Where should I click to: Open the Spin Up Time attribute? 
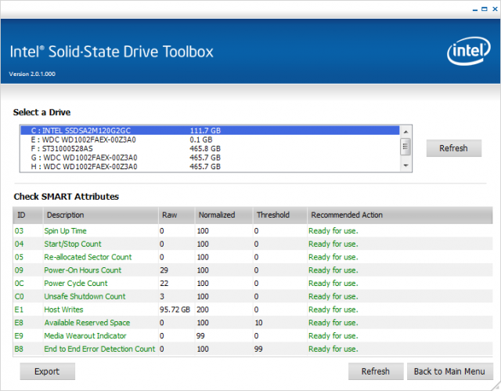coord(65,231)
